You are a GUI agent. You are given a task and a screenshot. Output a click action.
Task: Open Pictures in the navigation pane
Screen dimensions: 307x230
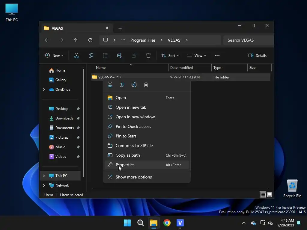point(61,137)
